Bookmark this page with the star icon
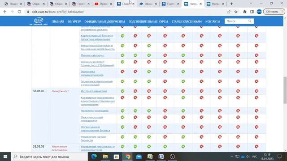 click(x=236, y=12)
